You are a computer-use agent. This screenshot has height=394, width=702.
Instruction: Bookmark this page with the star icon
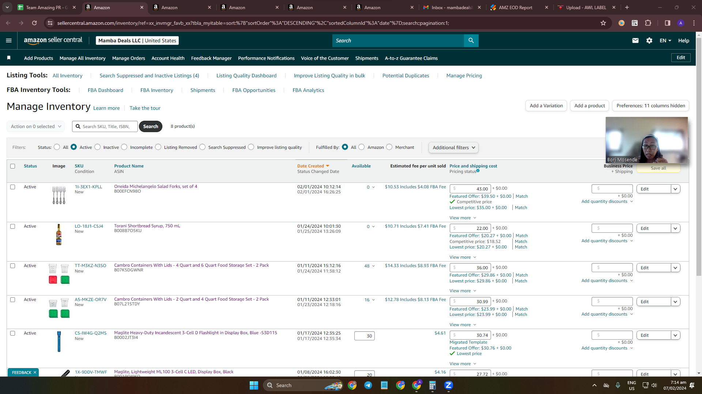pyautogui.click(x=603, y=23)
